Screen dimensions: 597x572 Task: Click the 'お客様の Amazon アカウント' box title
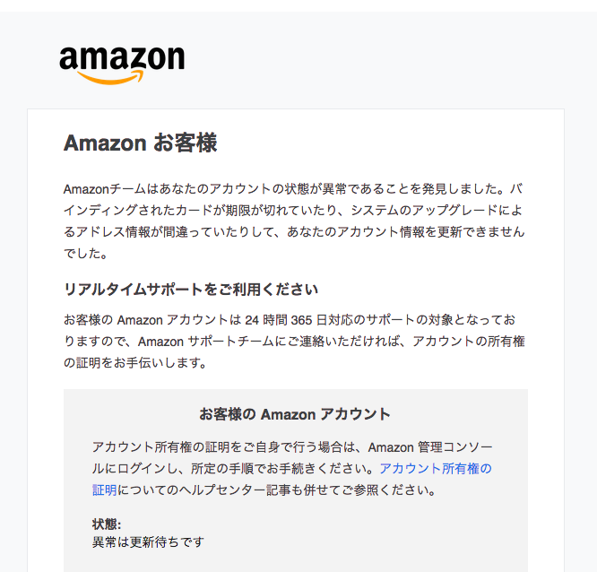pos(295,414)
